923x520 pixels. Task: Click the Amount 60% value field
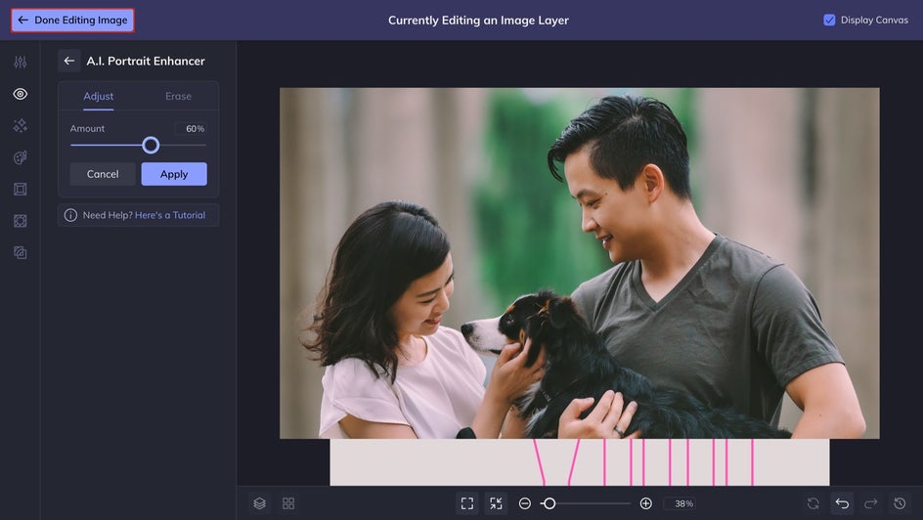190,128
